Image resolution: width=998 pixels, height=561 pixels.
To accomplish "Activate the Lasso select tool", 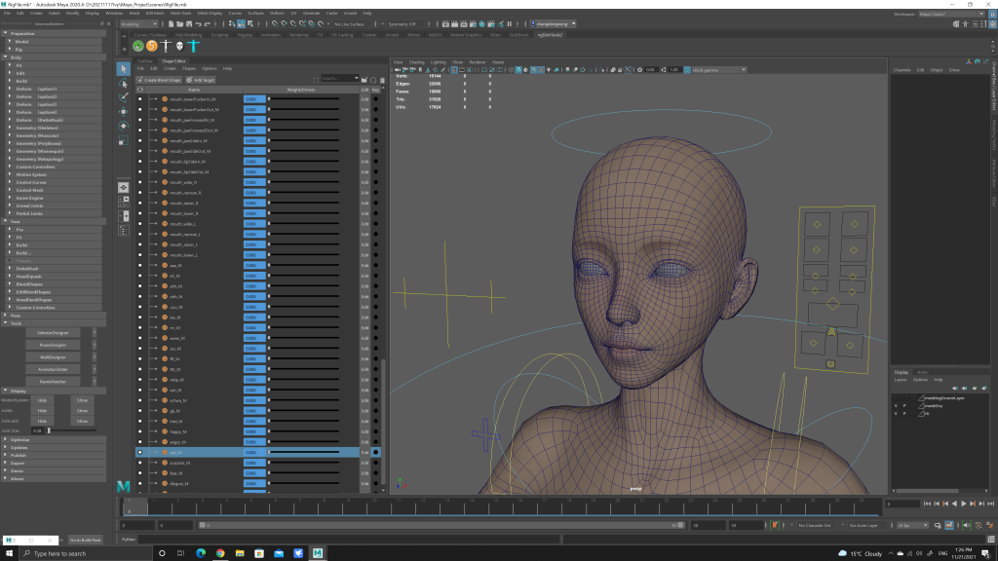I will [124, 83].
